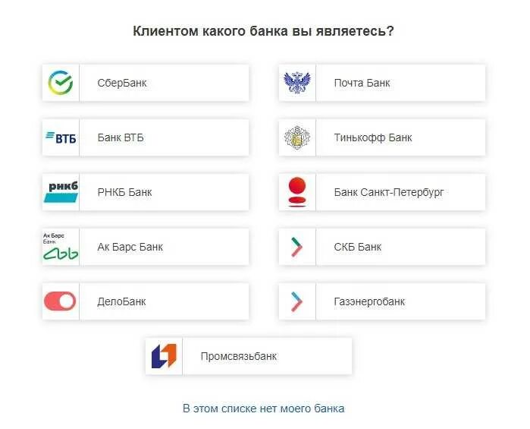Click the red DeloBank toggle-shaped logo
This screenshot has width=530, height=429.
pos(60,301)
